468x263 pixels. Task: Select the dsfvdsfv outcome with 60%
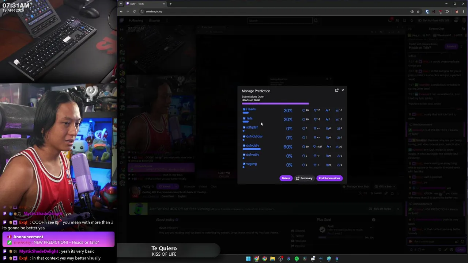tap(252, 146)
